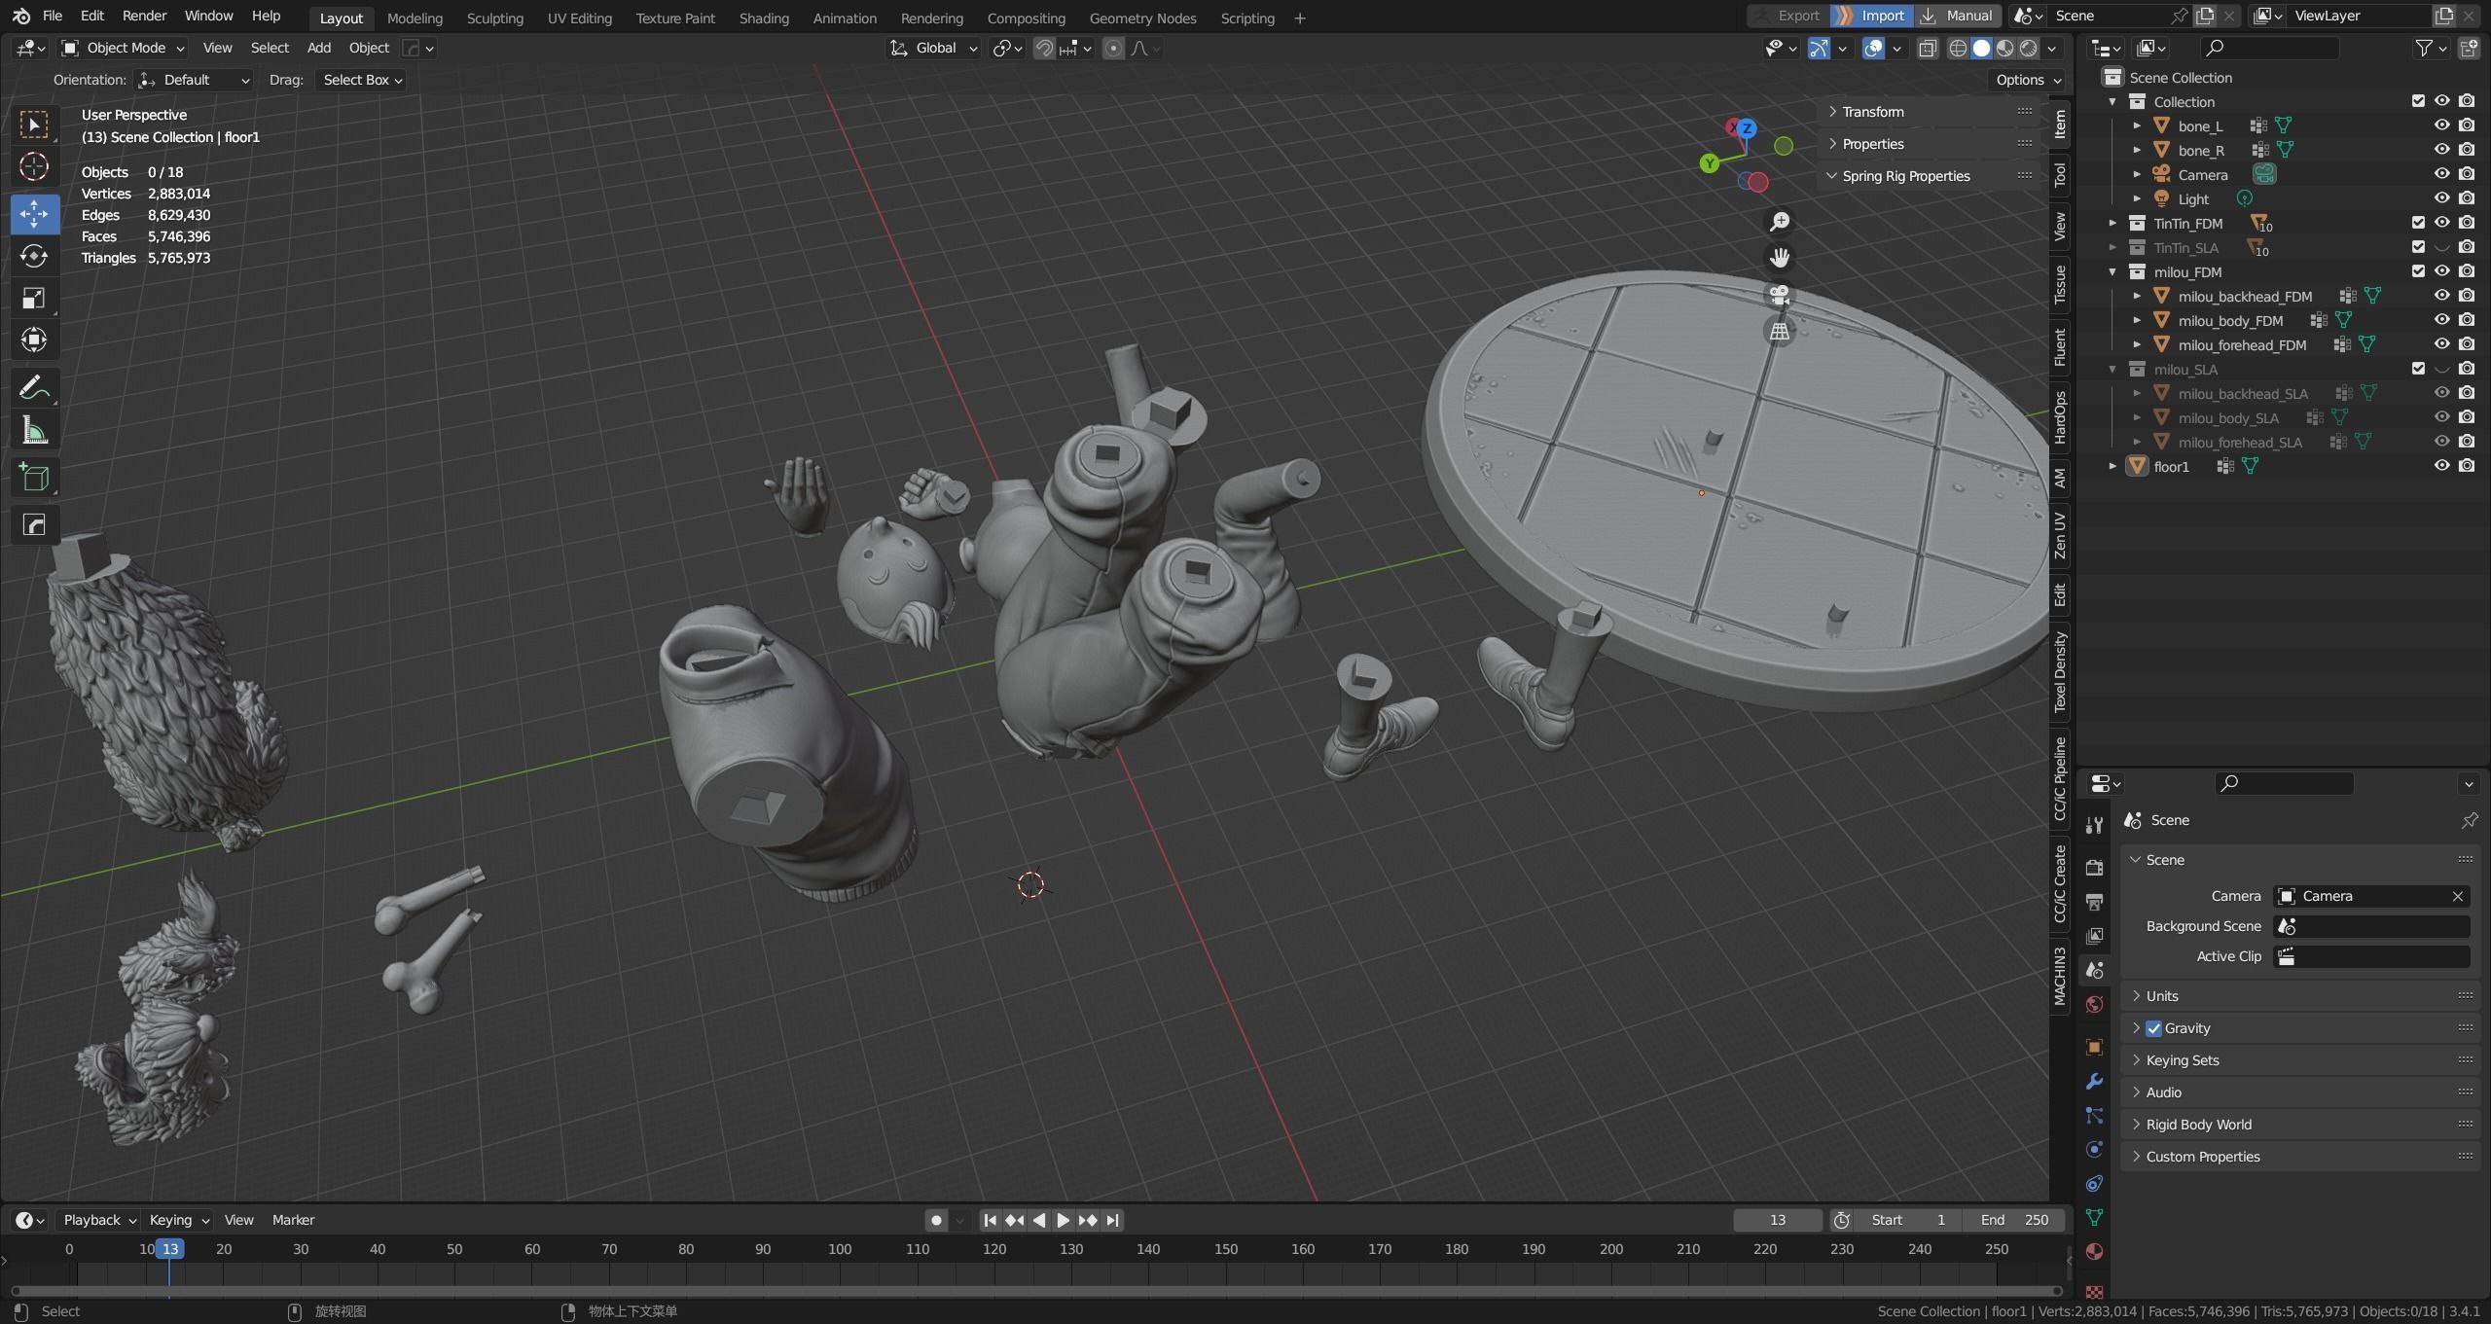Viewport: 2491px width, 1324px height.
Task: Click the Toggle Camera View icon
Action: pyautogui.click(x=1780, y=294)
